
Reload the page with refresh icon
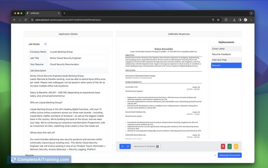tap(25, 20)
